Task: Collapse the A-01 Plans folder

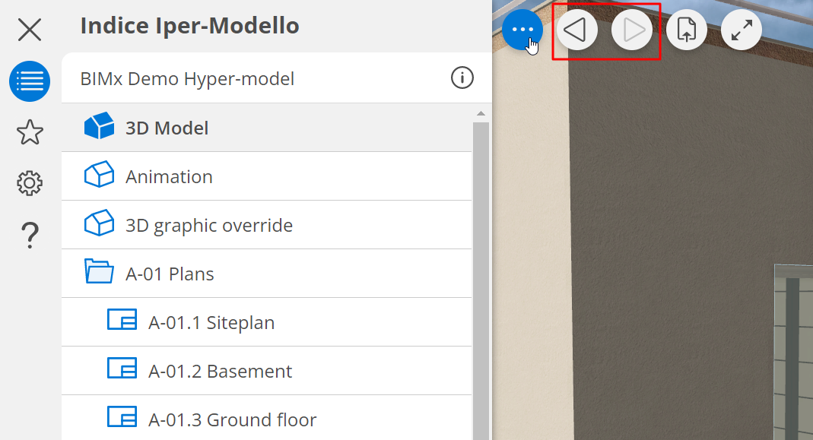Action: click(x=98, y=273)
